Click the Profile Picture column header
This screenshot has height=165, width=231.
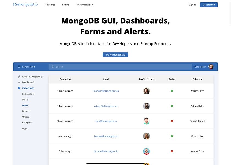[x=146, y=79]
